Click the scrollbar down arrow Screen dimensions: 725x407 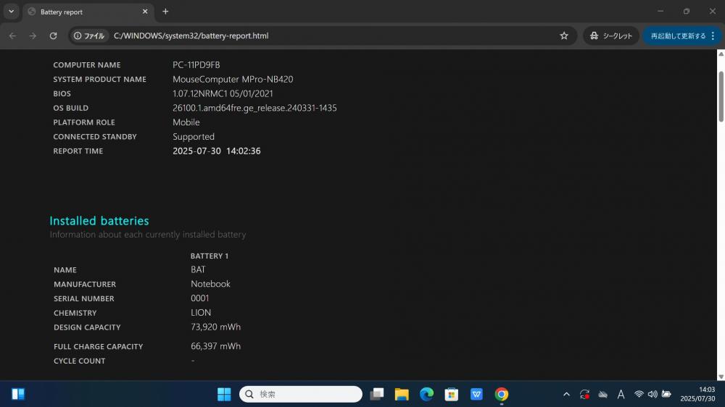click(x=721, y=377)
